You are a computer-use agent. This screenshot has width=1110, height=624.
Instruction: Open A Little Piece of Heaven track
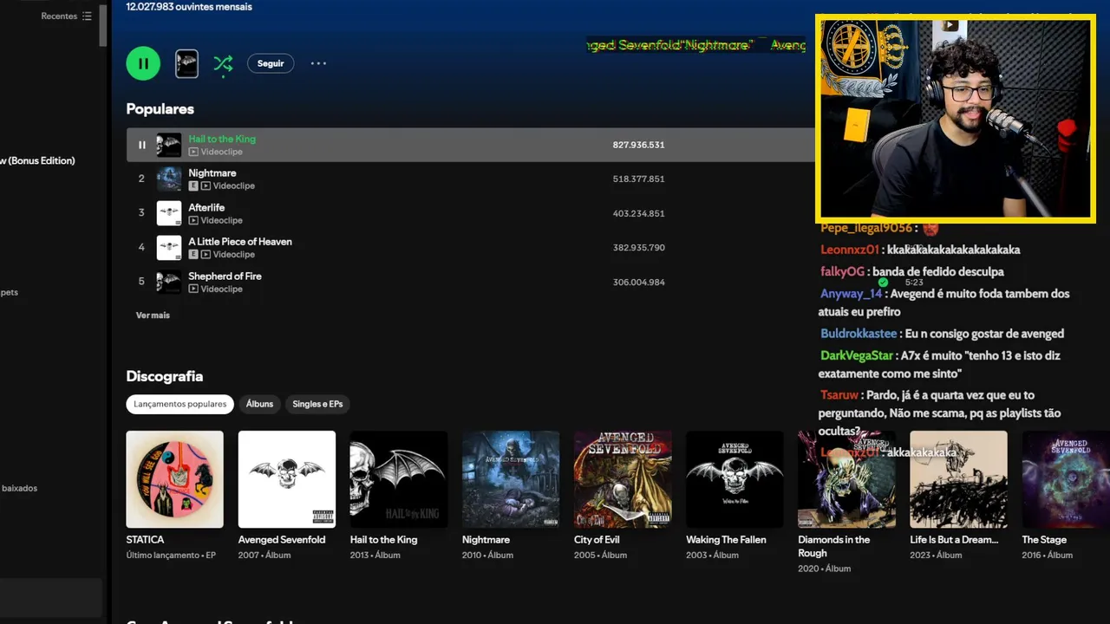coord(240,242)
